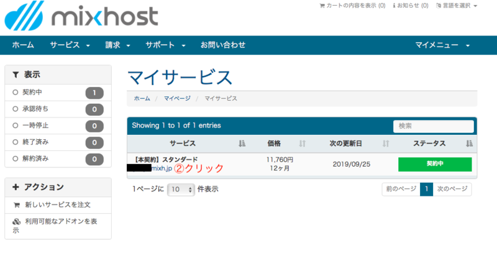This screenshot has height=253, width=497.
Task: Focus the 検索 search field
Action: click(x=433, y=126)
